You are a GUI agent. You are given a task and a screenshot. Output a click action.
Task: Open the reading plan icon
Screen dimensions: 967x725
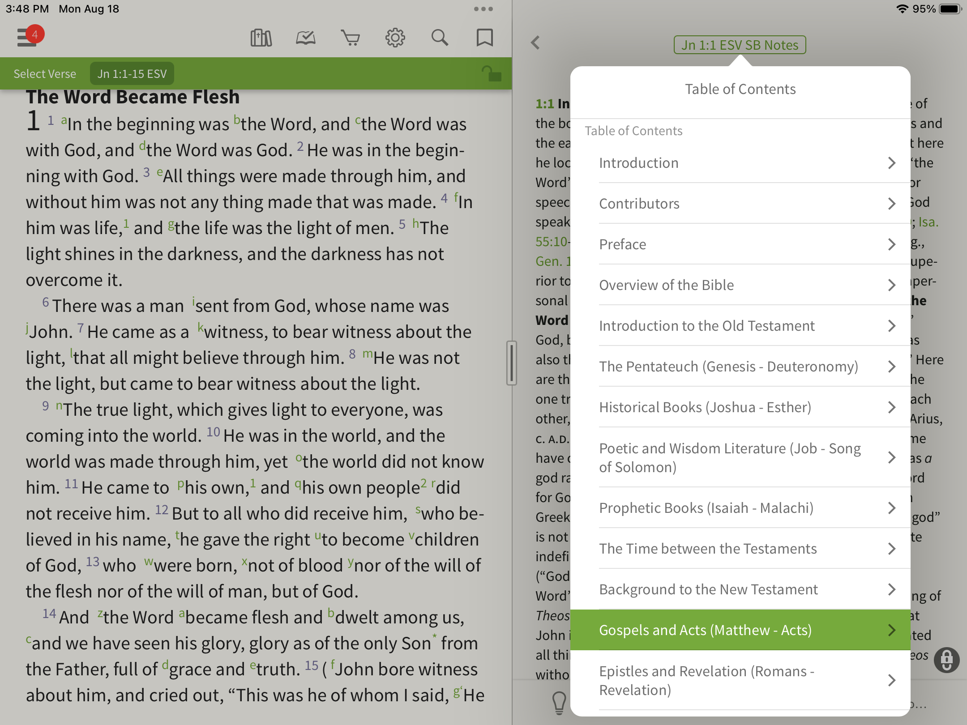pyautogui.click(x=306, y=38)
